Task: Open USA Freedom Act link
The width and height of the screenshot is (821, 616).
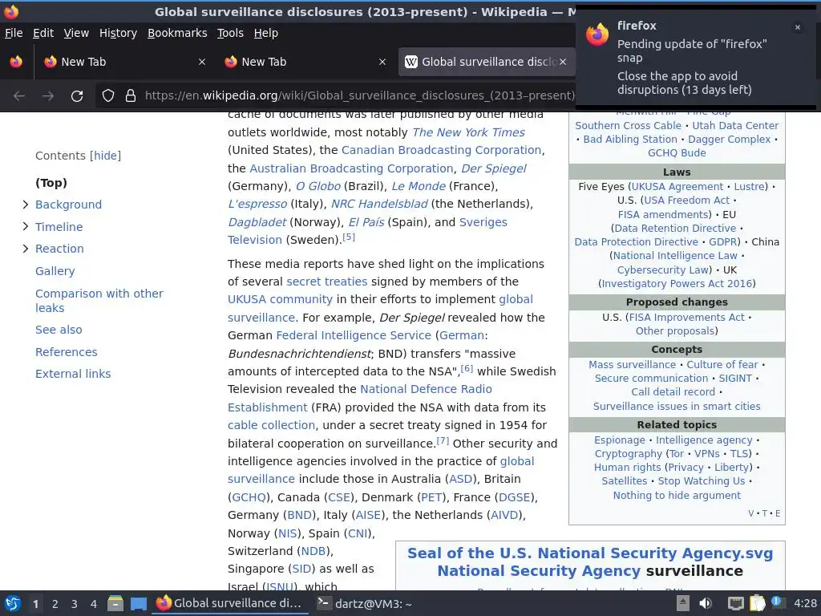Action: tap(686, 201)
